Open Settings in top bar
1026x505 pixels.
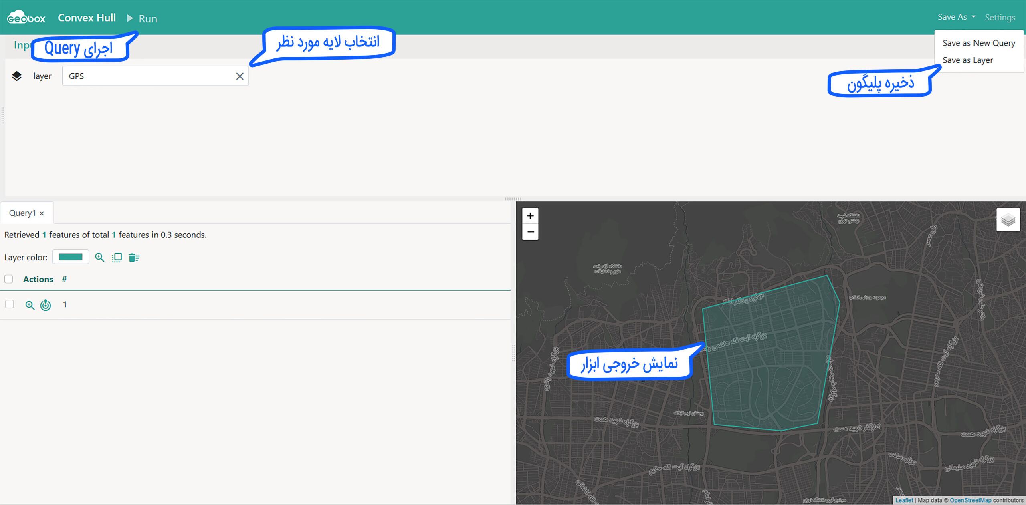pos(1000,18)
